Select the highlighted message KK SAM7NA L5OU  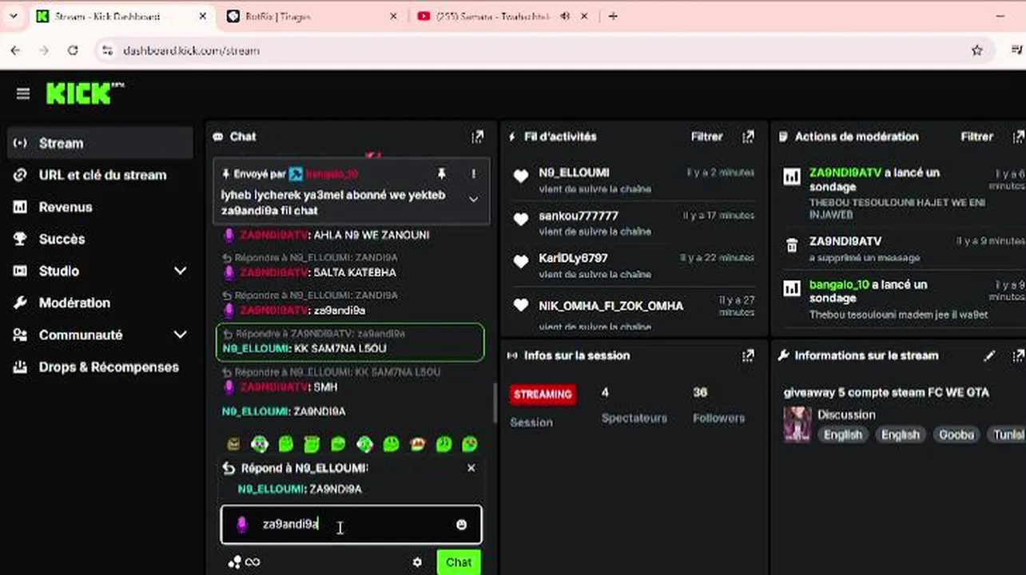point(350,342)
